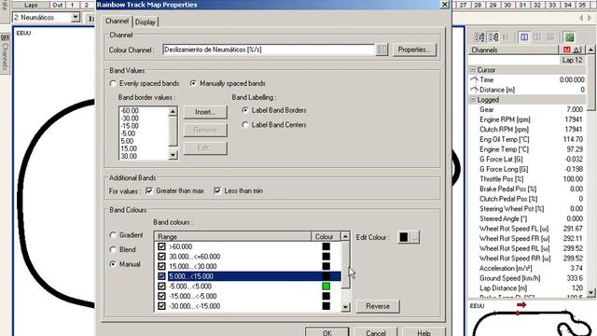Image resolution: width=597 pixels, height=336 pixels.
Task: Select Blend band colour mode
Action: pyautogui.click(x=113, y=249)
